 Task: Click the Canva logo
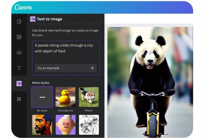tap(23, 7)
